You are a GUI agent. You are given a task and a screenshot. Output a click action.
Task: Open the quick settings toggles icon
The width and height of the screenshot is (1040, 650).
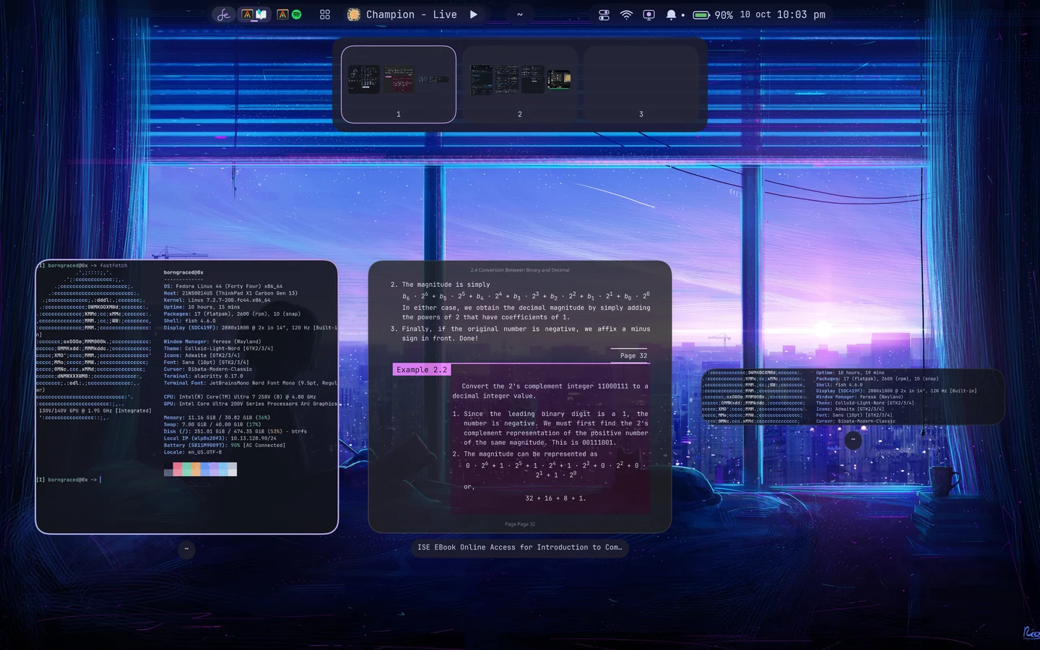pyautogui.click(x=604, y=14)
